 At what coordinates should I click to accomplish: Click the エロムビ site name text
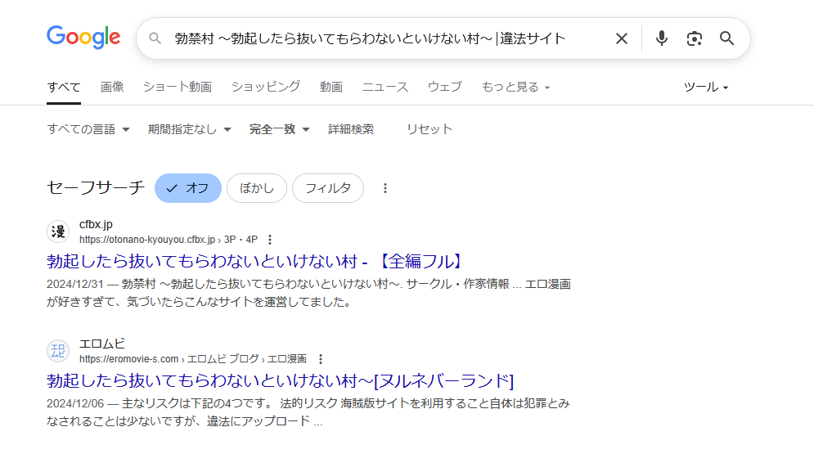tap(102, 344)
